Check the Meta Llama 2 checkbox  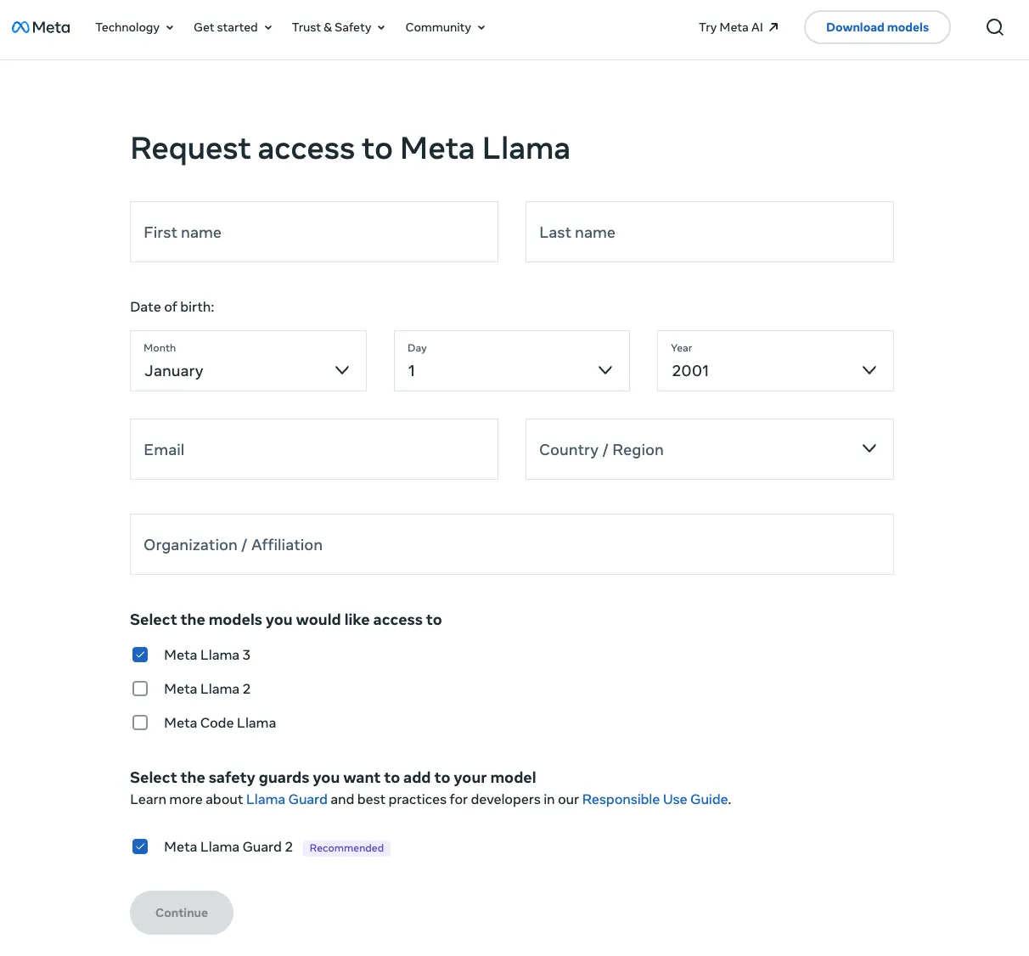point(140,689)
